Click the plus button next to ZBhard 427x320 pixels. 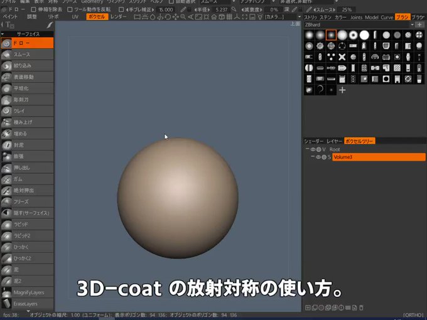click(419, 24)
